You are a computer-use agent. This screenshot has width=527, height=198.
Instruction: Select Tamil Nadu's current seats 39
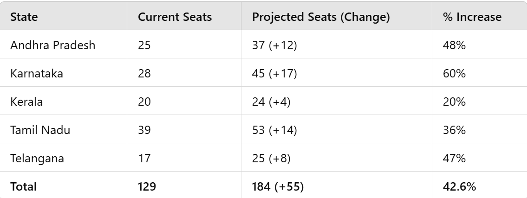pyautogui.click(x=144, y=130)
